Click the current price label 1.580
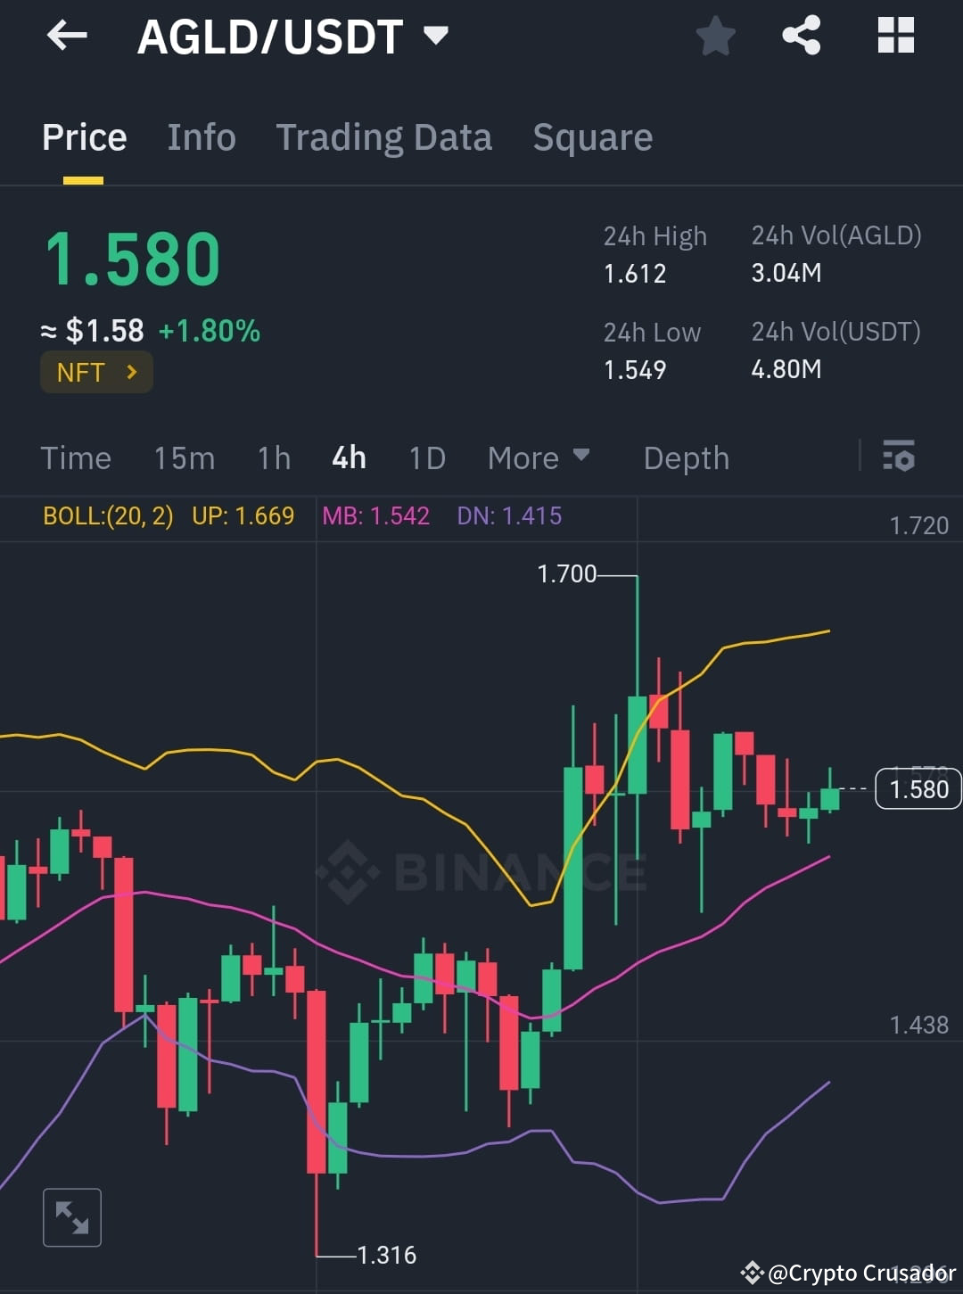Screen dimensions: 963x1294 [x=918, y=788]
